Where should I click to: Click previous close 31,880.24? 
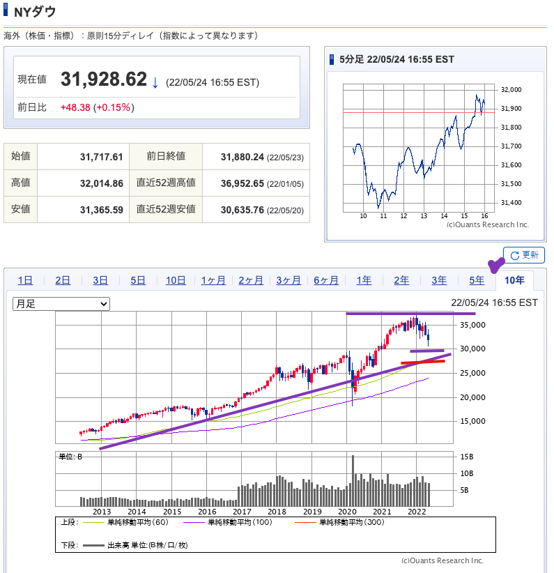[x=243, y=157]
